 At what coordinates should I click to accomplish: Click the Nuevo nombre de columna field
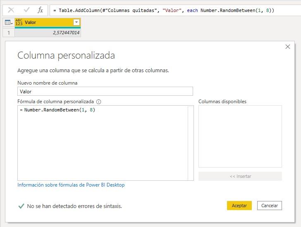pos(105,91)
